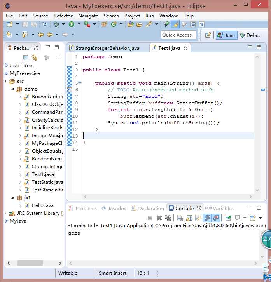This screenshot has height=282, width=271.
Task: Open the Source menu
Action: click(x=40, y=16)
